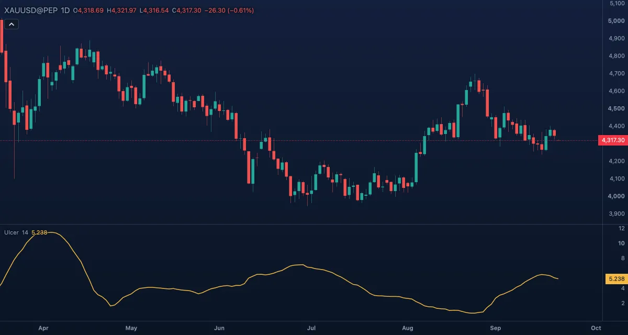The image size is (628, 335).
Task: Click the Jul label on the time axis
Action: coord(311,328)
